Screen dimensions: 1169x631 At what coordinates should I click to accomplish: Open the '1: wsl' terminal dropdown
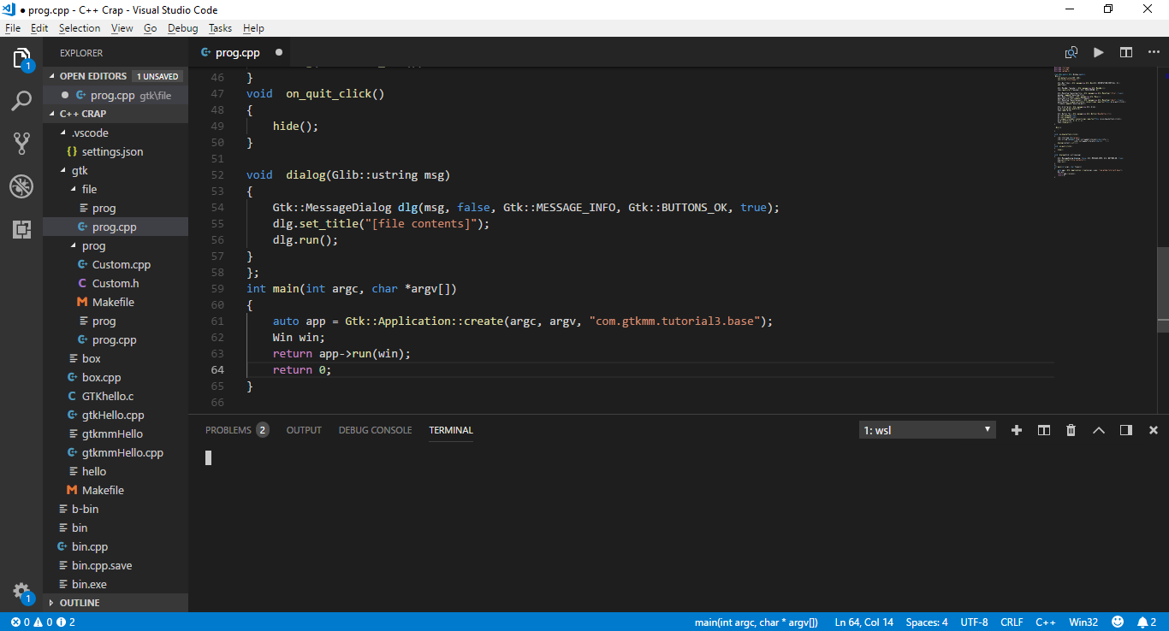click(927, 430)
